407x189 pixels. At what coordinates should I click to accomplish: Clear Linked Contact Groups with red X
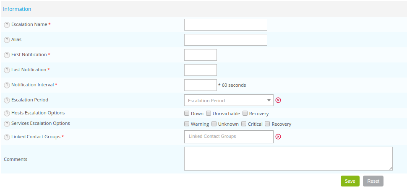[x=278, y=137]
